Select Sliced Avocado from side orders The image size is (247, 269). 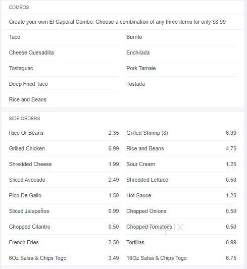click(64, 180)
